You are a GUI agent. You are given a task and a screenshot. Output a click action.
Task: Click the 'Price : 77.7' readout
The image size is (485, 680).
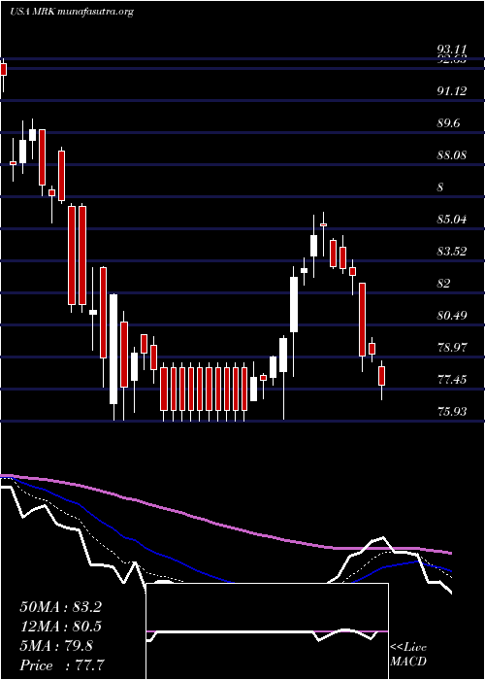coord(62,664)
